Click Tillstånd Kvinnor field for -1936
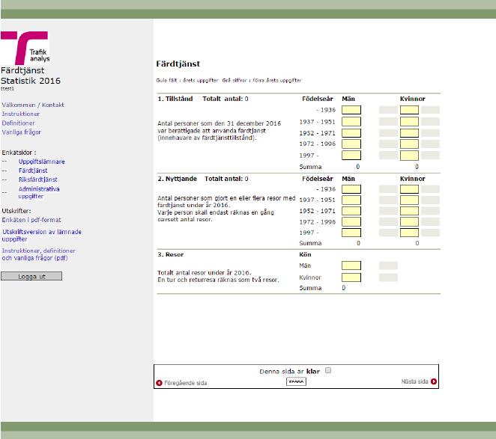496x439 pixels. [x=409, y=110]
